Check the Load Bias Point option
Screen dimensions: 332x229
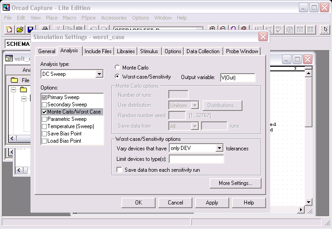44,141
